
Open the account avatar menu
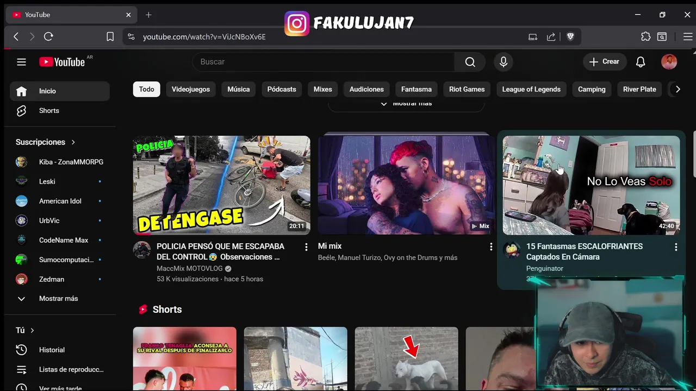pos(669,62)
